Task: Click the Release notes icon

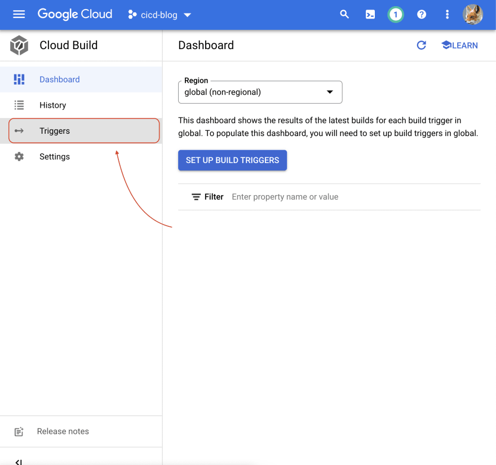Action: point(19,432)
